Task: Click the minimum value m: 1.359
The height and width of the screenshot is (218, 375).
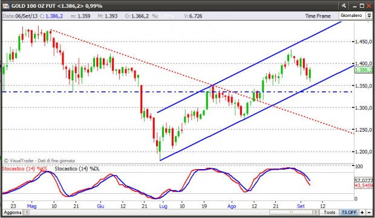Action: click(x=80, y=16)
